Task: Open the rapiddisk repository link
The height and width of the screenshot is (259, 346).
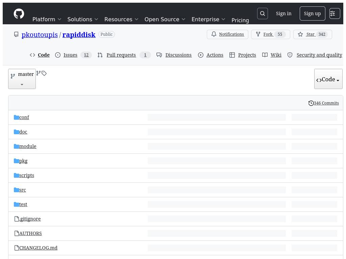Action: pos(79,35)
